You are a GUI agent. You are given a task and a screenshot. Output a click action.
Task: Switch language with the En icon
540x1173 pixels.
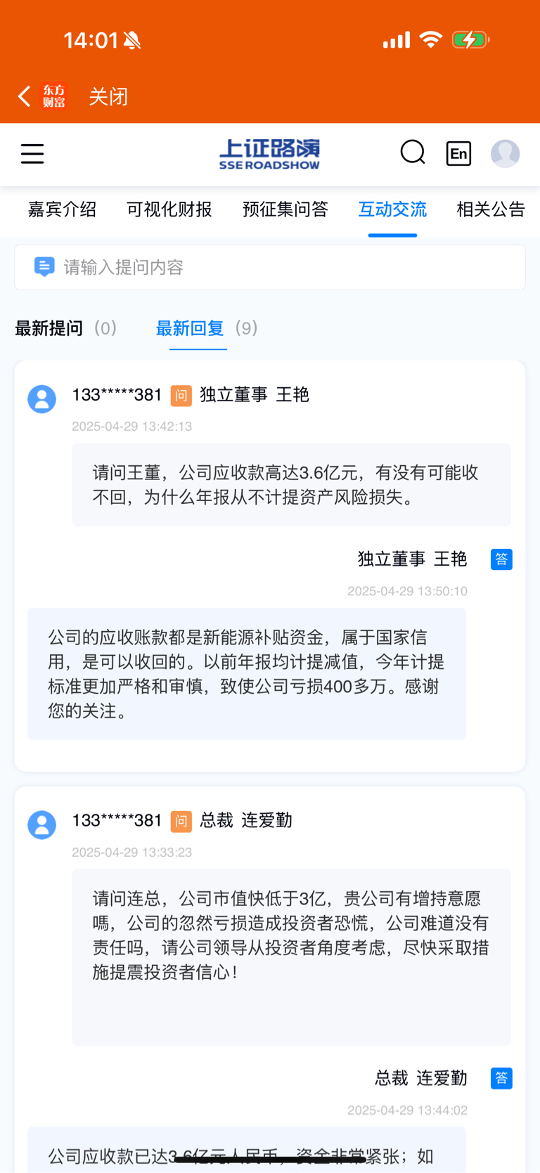click(x=458, y=153)
